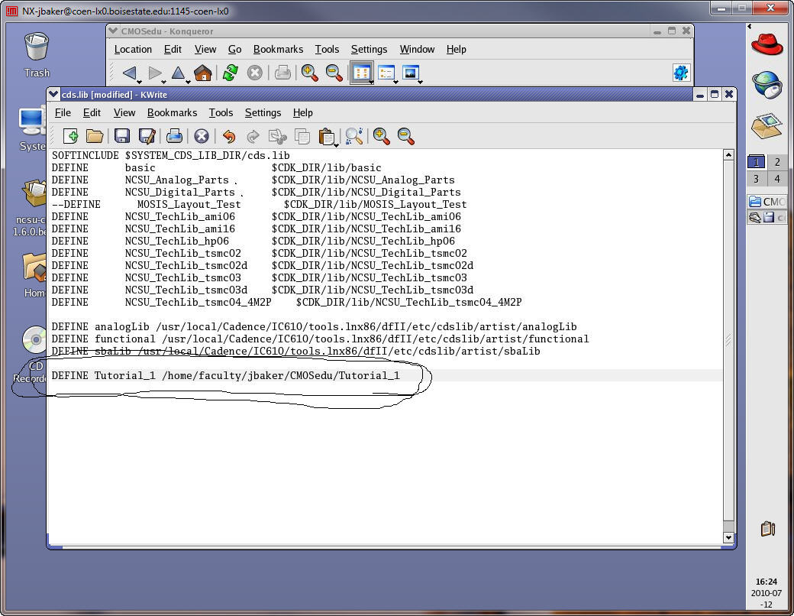Open the Konqueror window menu arrow
Image resolution: width=794 pixels, height=616 pixels.
(x=113, y=31)
